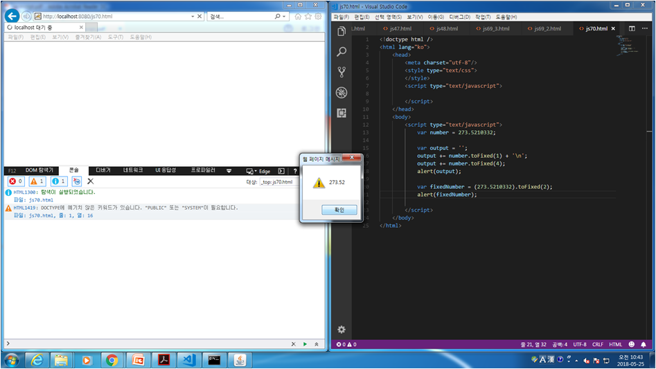Clear the console input line
This screenshot has width=656, height=369.
pos(293,344)
